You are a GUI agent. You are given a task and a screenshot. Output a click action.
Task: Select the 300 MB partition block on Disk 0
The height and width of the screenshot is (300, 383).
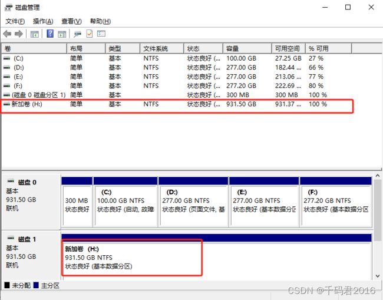[77, 202]
